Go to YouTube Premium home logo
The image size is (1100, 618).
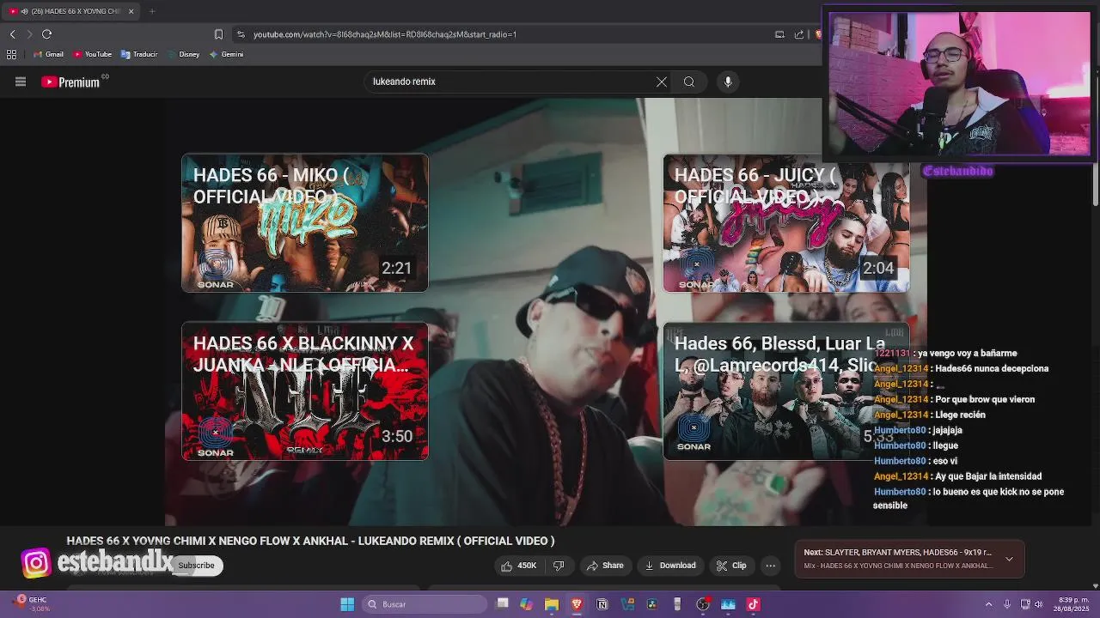click(x=75, y=82)
